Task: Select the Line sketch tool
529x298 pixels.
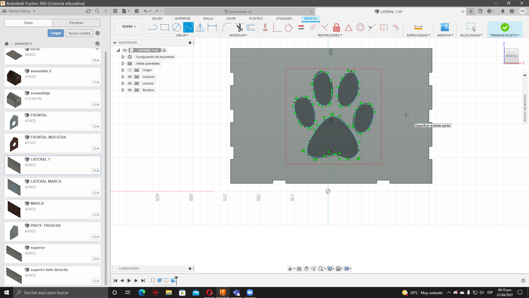Action: 153,27
